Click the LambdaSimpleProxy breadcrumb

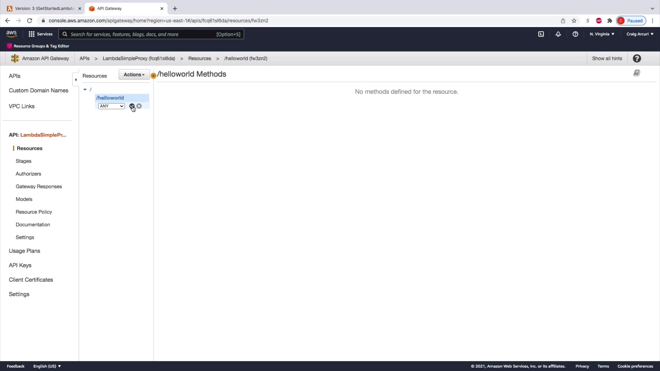pos(139,58)
